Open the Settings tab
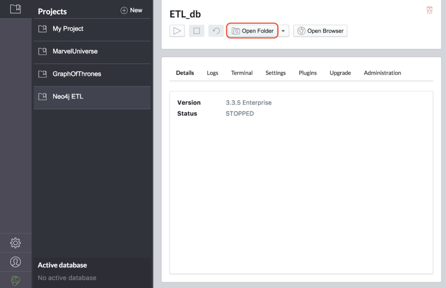Viewport: 446px width, 288px height. coord(275,73)
